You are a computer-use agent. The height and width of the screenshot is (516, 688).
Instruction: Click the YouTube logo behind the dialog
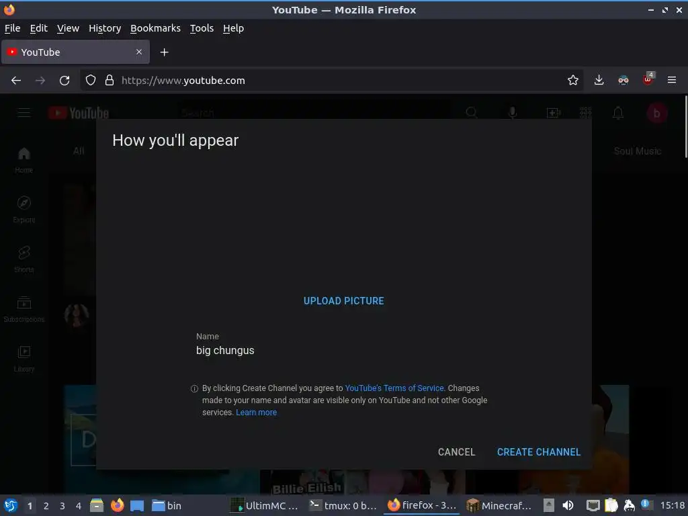pyautogui.click(x=79, y=113)
